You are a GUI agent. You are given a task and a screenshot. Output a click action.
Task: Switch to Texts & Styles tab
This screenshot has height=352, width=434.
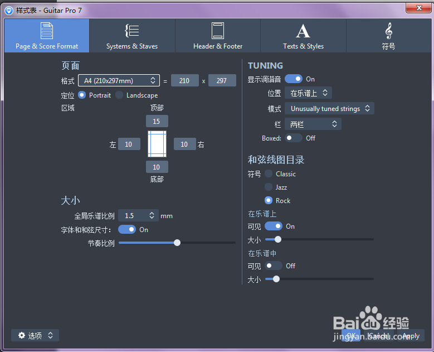[304, 36]
